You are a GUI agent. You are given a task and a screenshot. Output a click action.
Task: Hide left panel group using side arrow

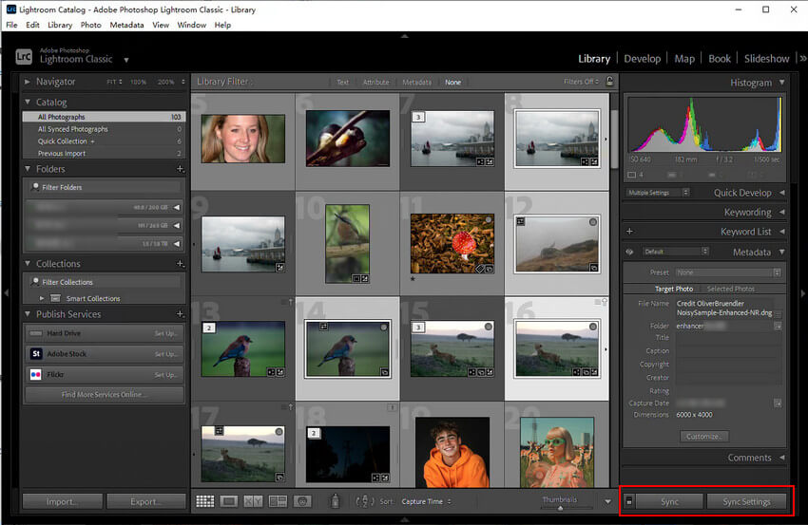(7, 292)
